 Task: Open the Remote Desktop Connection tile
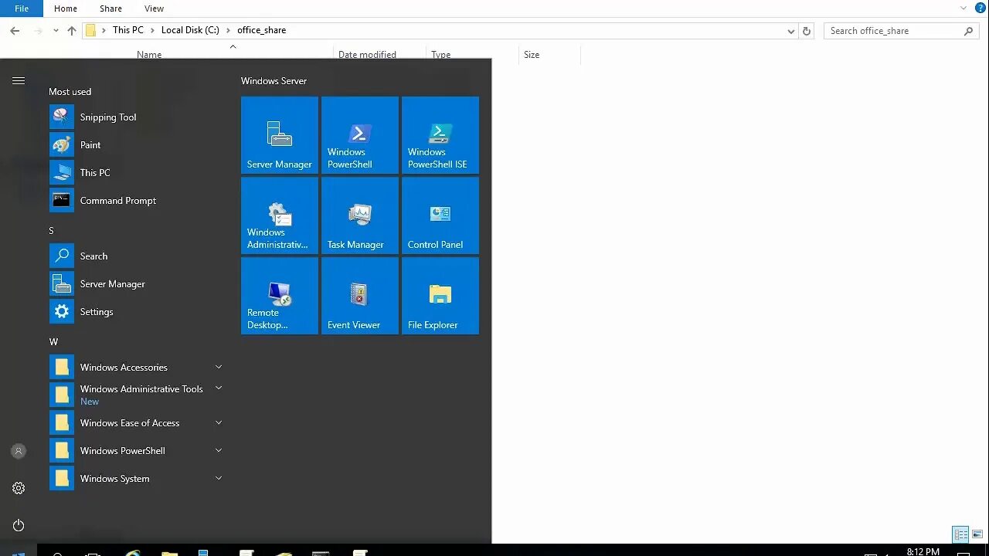(280, 296)
